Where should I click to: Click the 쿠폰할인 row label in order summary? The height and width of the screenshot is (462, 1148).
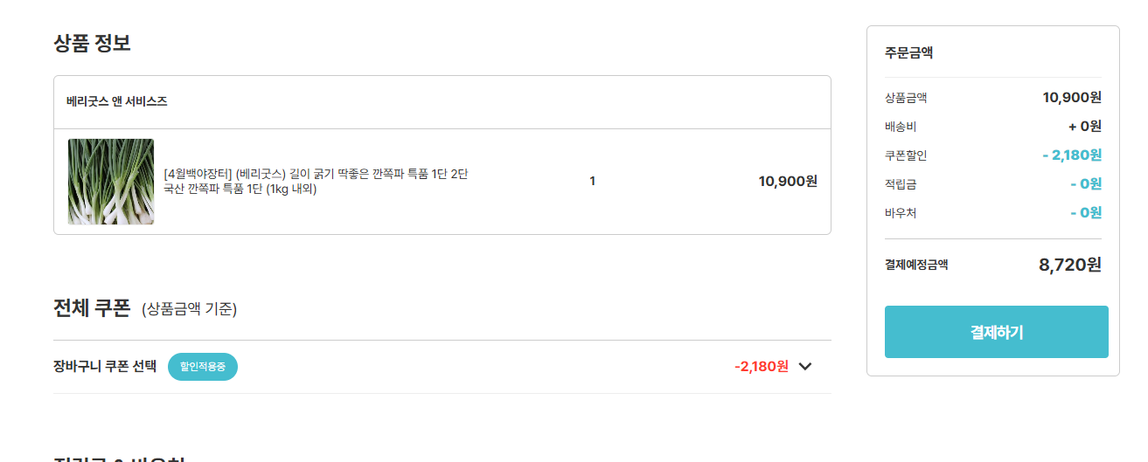click(x=906, y=155)
